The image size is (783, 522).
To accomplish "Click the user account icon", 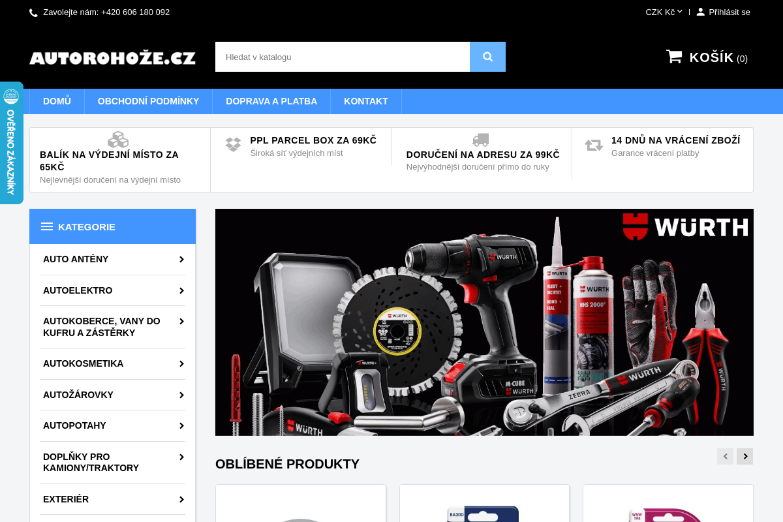I will [x=700, y=12].
